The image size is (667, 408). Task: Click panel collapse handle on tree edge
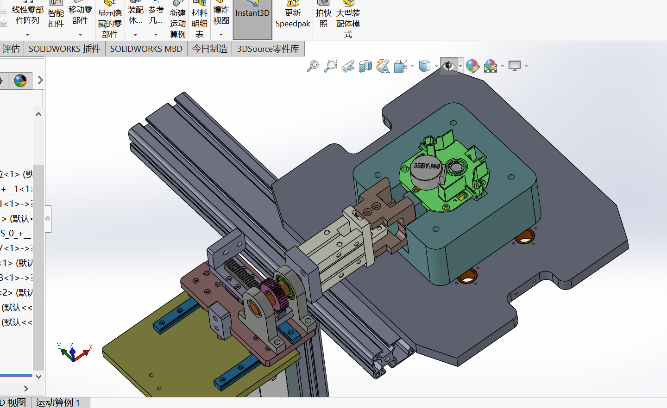click(x=48, y=219)
